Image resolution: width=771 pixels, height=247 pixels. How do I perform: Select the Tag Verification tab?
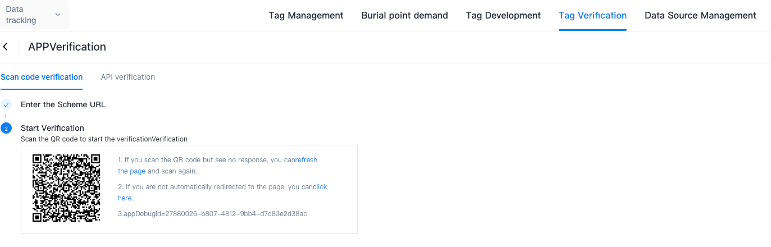[x=592, y=15]
